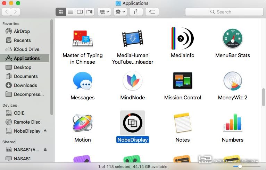This screenshot has height=170, width=266.
Task: Open the Action gear menu
Action: (x=120, y=12)
